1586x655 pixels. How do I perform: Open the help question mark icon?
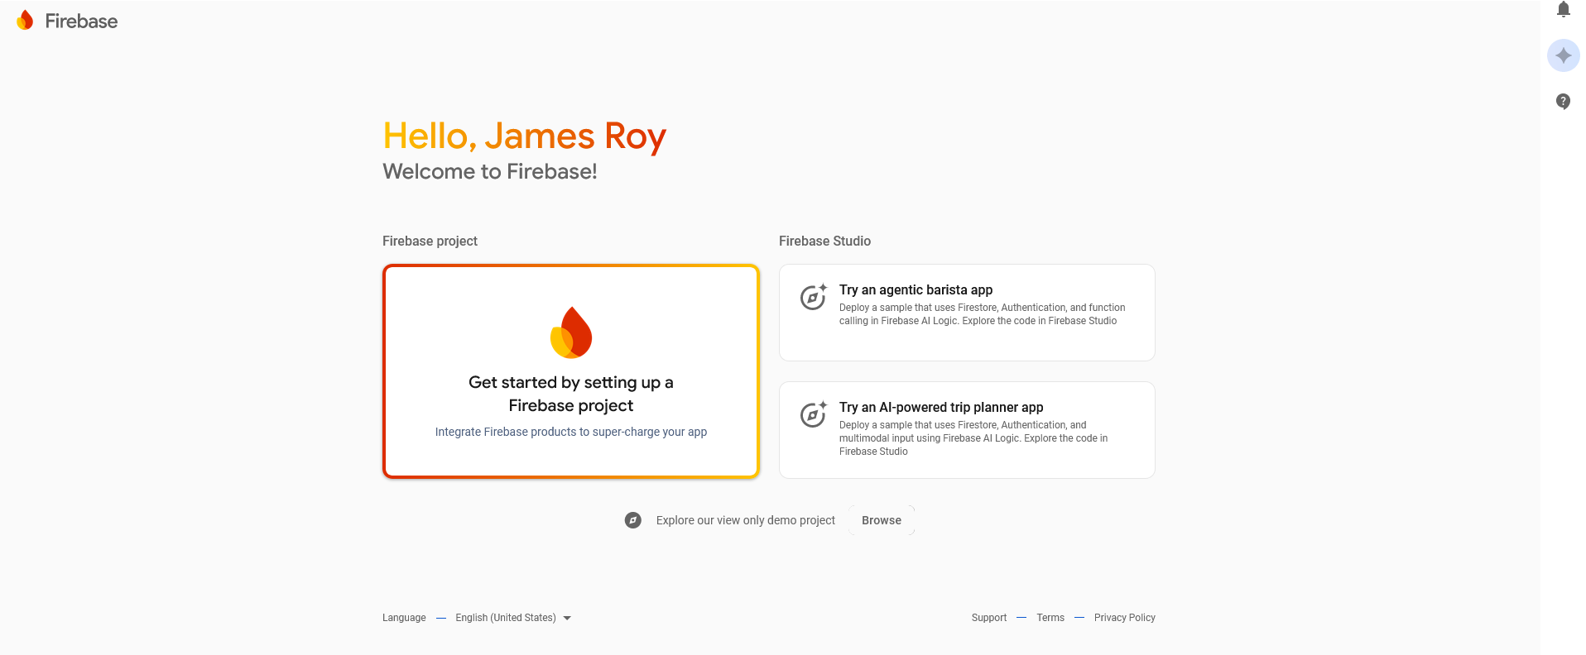1563,102
